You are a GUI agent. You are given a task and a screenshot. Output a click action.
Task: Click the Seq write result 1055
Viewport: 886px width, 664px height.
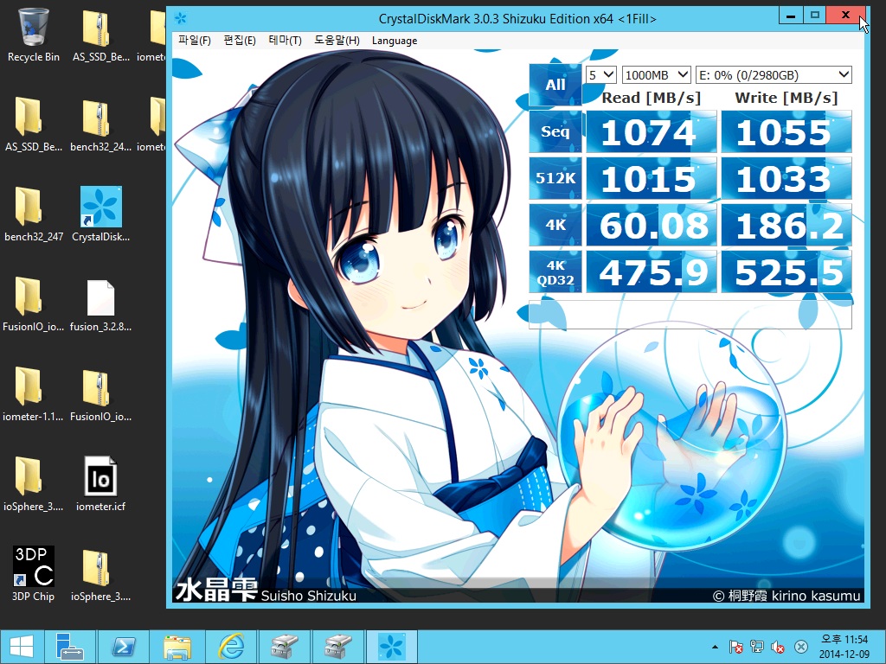786,131
